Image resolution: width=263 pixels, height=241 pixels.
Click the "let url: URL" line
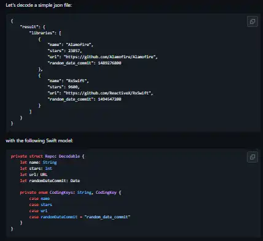[34, 175]
